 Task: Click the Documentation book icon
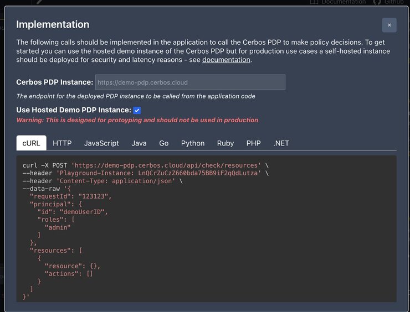[x=314, y=2]
